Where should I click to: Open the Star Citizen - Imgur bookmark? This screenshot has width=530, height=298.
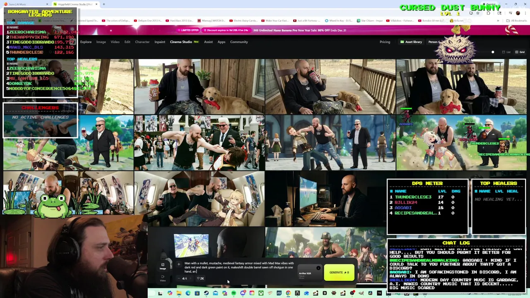(x=369, y=21)
